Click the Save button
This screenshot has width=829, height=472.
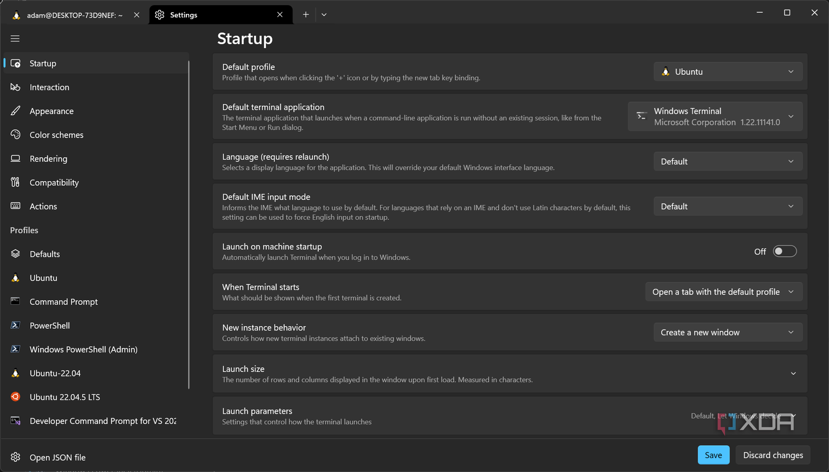(x=713, y=455)
